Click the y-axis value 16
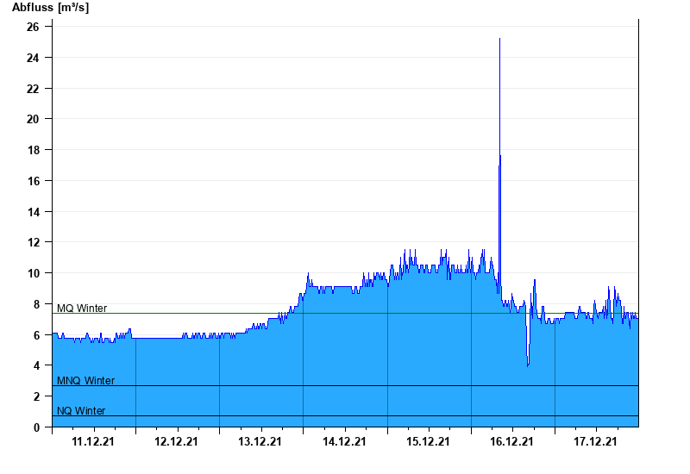 click(x=33, y=181)
